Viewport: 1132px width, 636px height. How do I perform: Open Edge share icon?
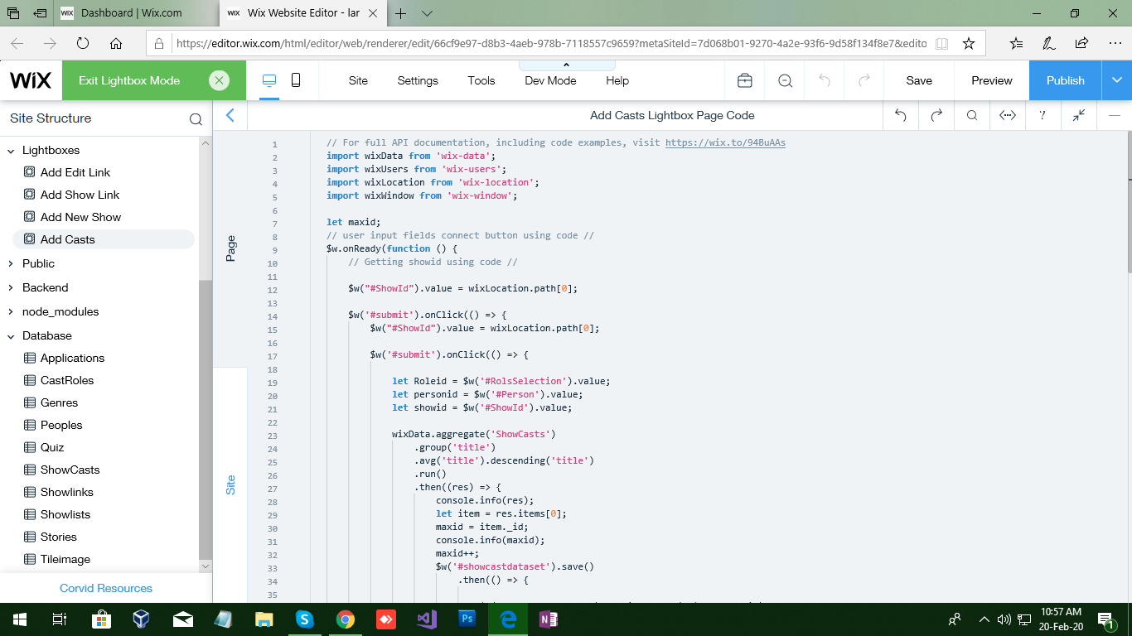pyautogui.click(x=1081, y=43)
